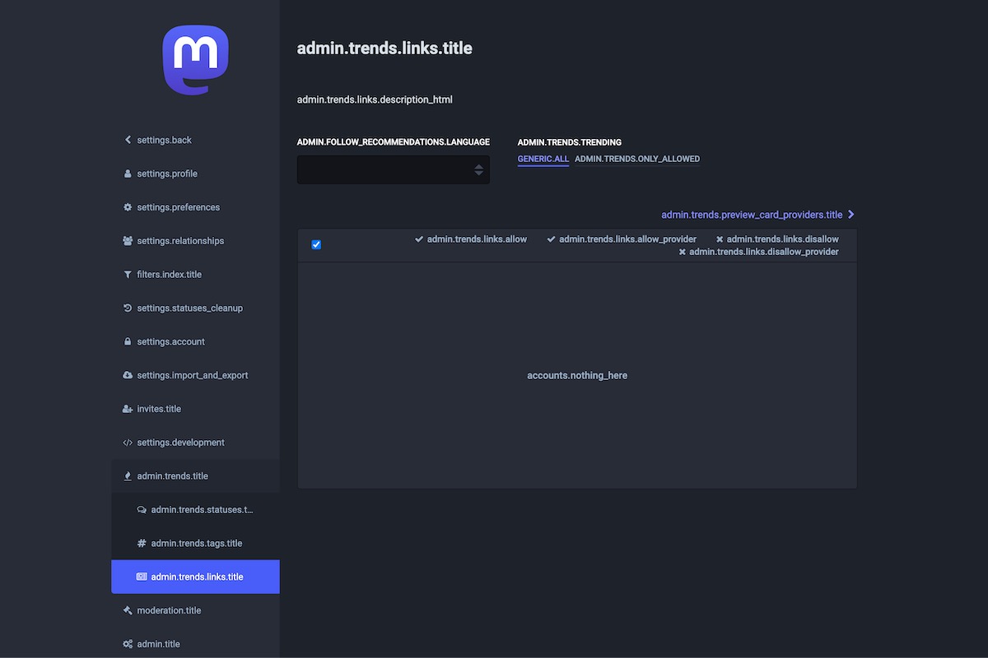The height and width of the screenshot is (658, 988).
Task: Click the settings.profile user icon
Action: tap(128, 174)
